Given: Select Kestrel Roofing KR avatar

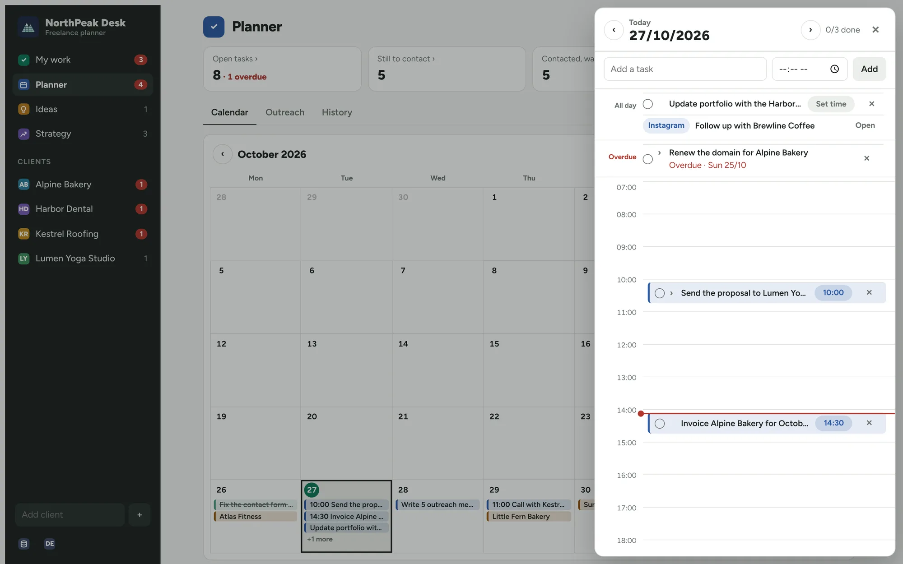Looking at the screenshot, I should pyautogui.click(x=23, y=234).
